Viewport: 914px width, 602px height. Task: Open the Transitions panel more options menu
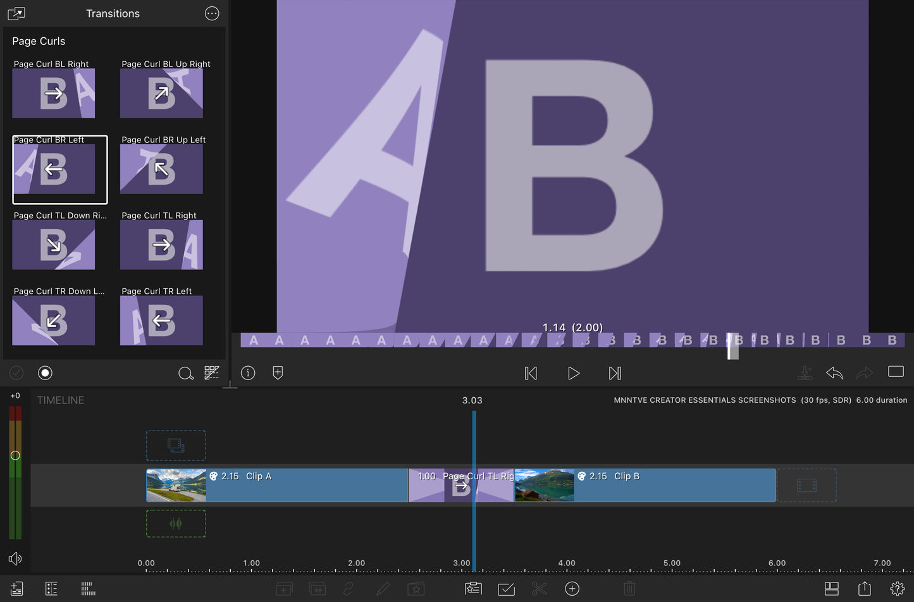point(212,14)
